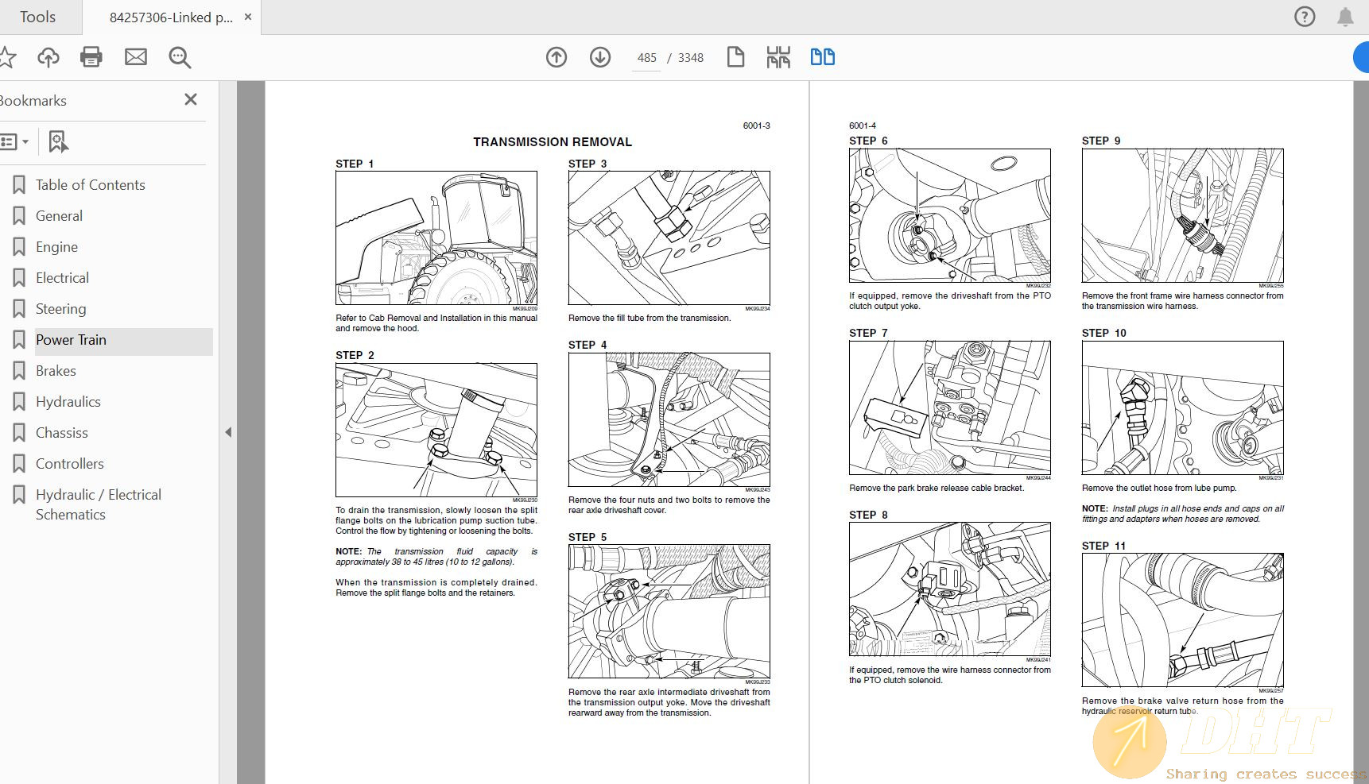The width and height of the screenshot is (1369, 784).
Task: Click the bookmark icon beside Engine
Action: coord(19,247)
